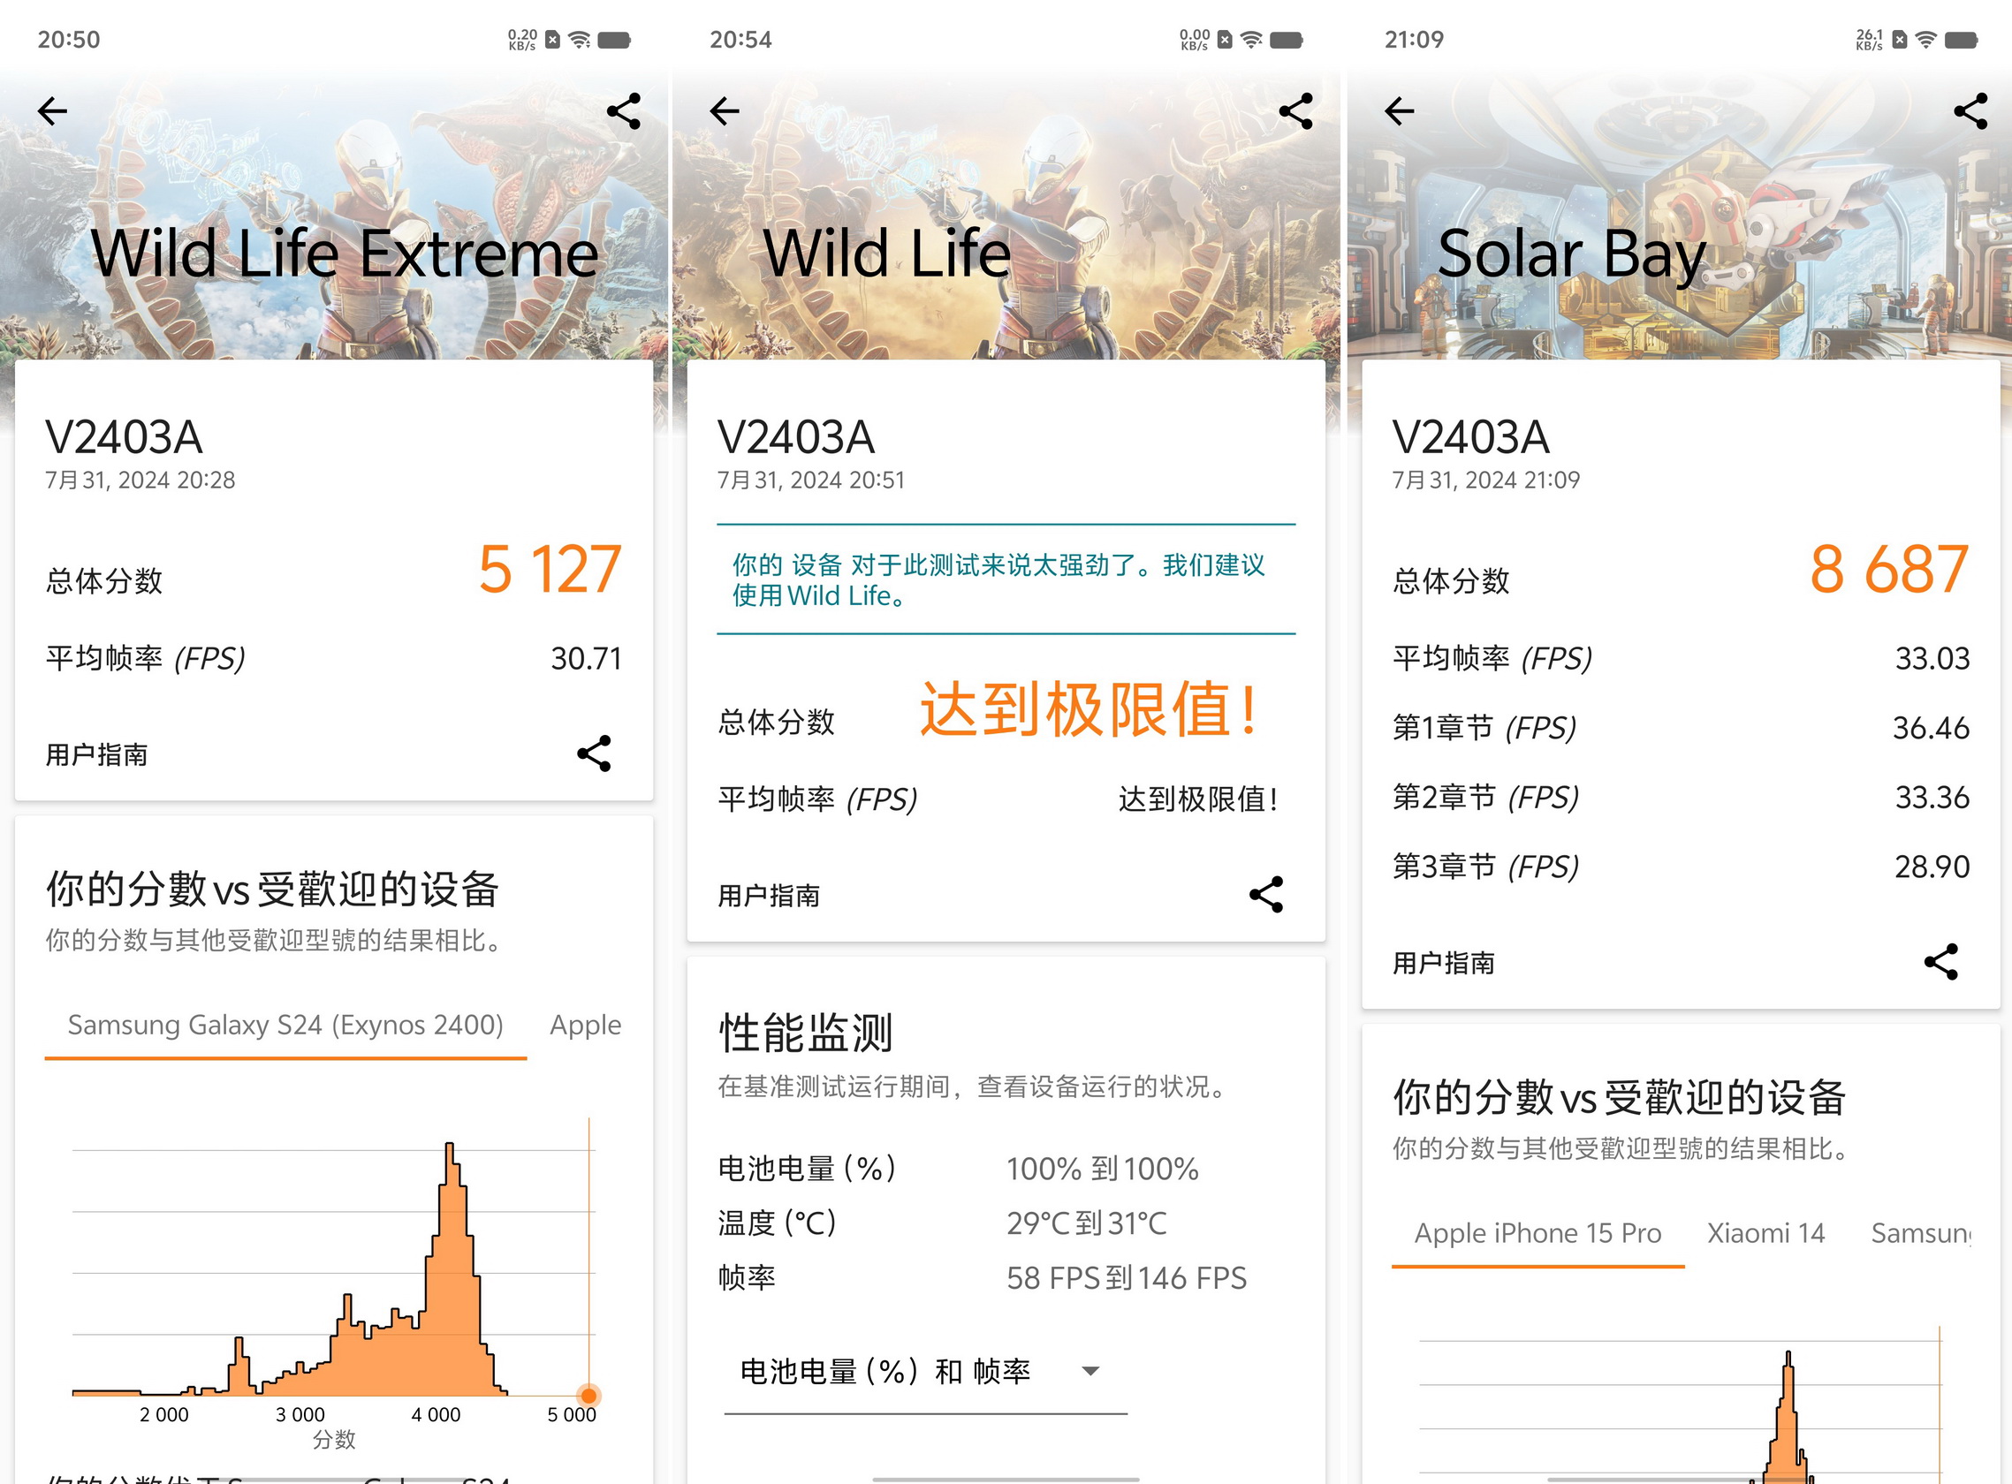Tap the 100% 到 100% battery value
This screenshot has width=2012, height=1484.
1103,1168
